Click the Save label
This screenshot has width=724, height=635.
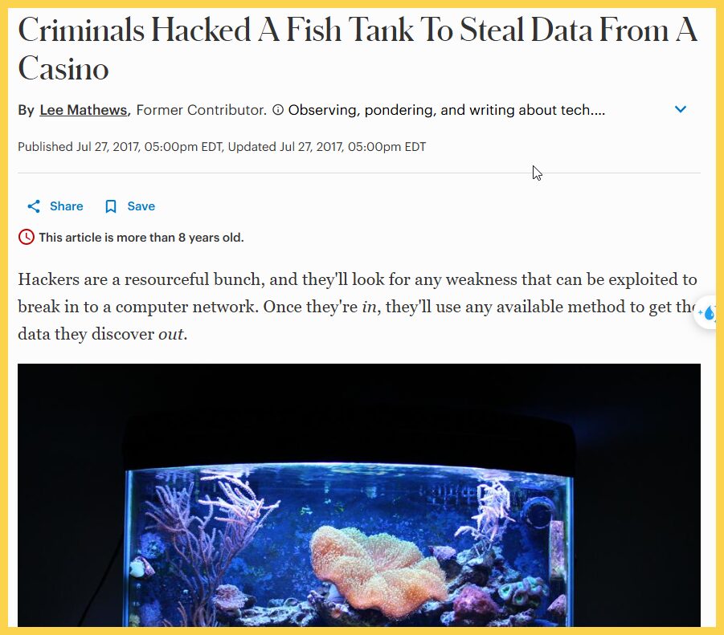(141, 206)
